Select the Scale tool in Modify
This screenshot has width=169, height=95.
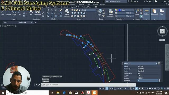pos(52,16)
